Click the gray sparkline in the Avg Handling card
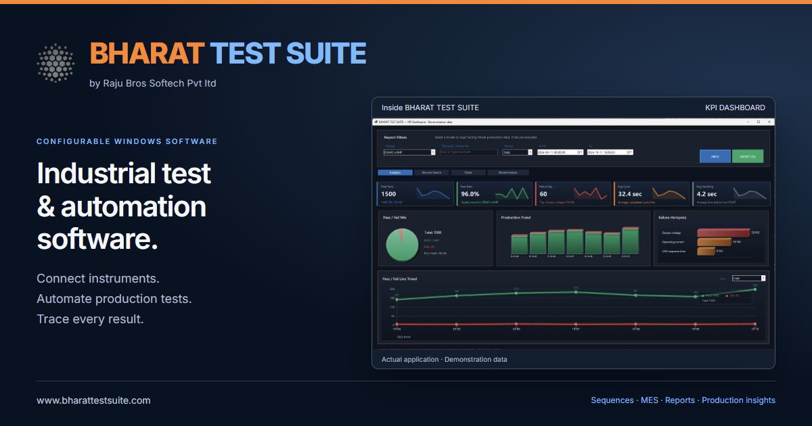The width and height of the screenshot is (812, 426). [749, 194]
